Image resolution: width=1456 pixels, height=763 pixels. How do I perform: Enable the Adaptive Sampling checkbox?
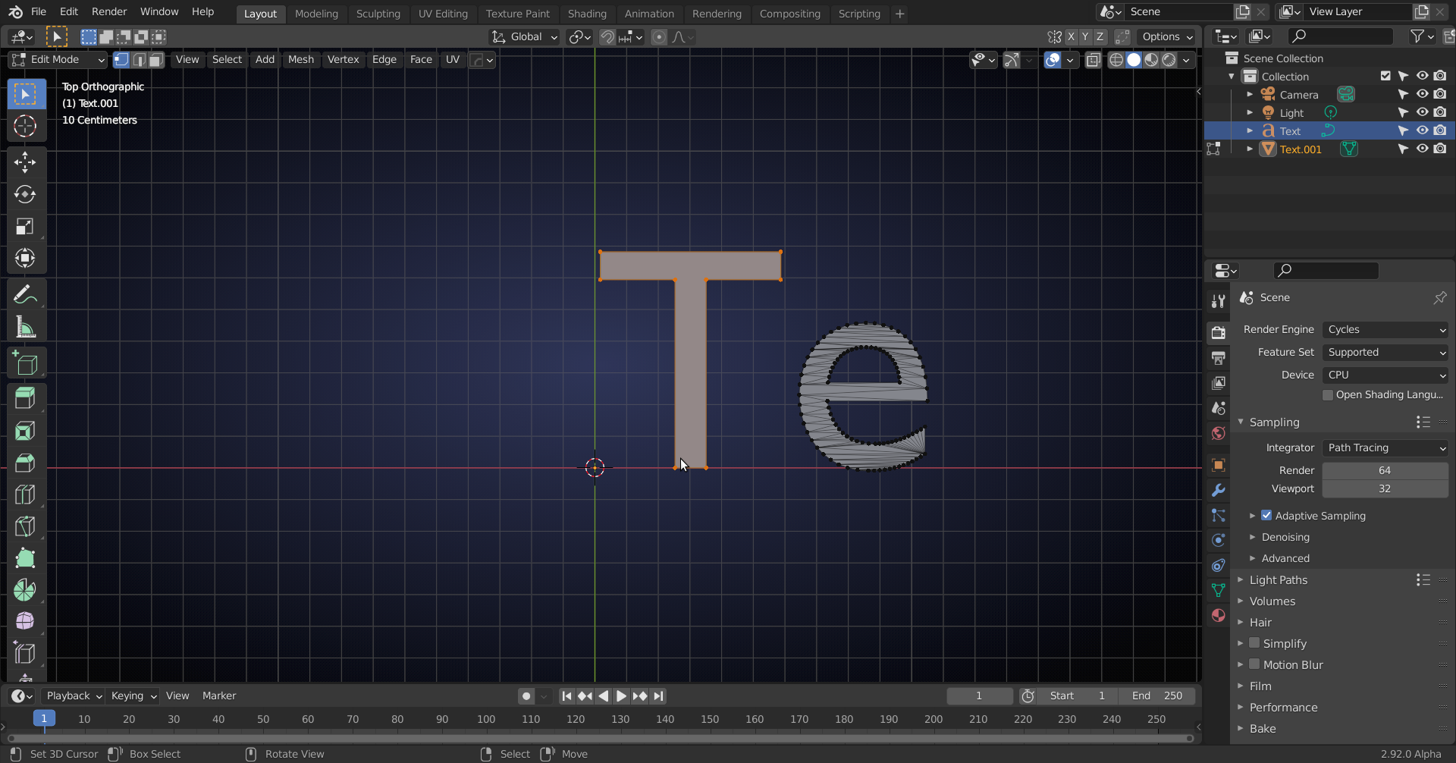pos(1266,516)
